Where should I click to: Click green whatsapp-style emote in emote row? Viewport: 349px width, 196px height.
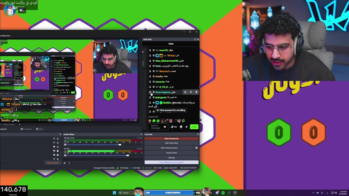pyautogui.click(x=154, y=121)
